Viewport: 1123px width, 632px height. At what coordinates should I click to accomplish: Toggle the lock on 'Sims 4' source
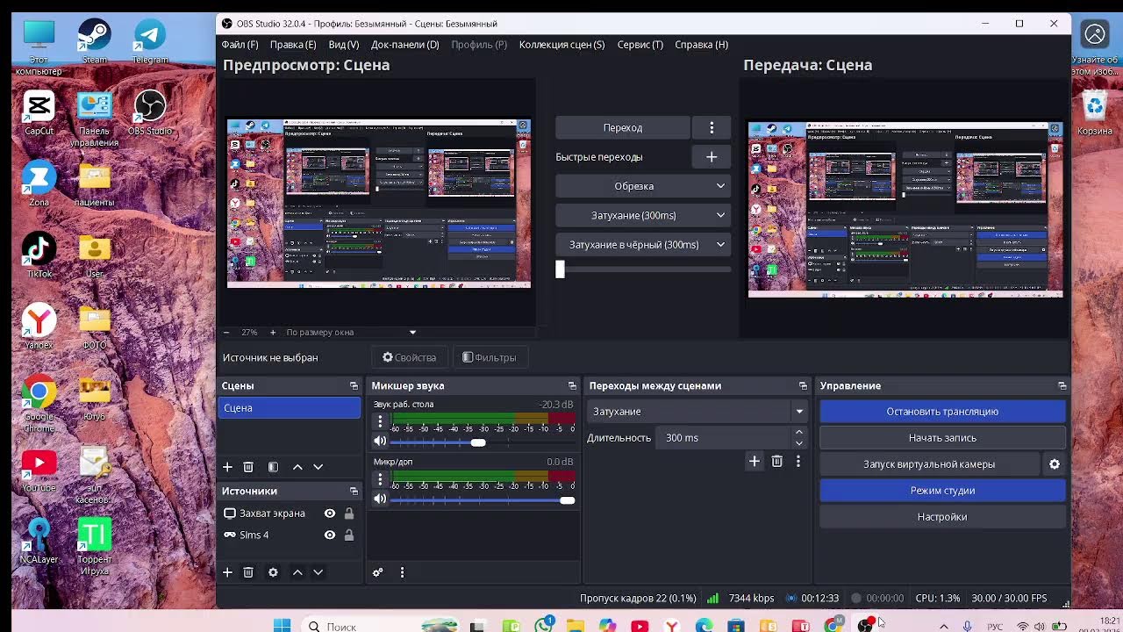coord(349,535)
